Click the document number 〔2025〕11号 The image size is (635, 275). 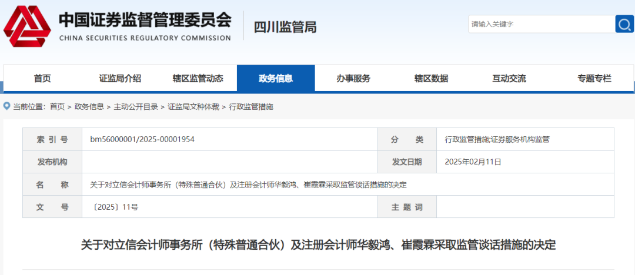pos(116,207)
